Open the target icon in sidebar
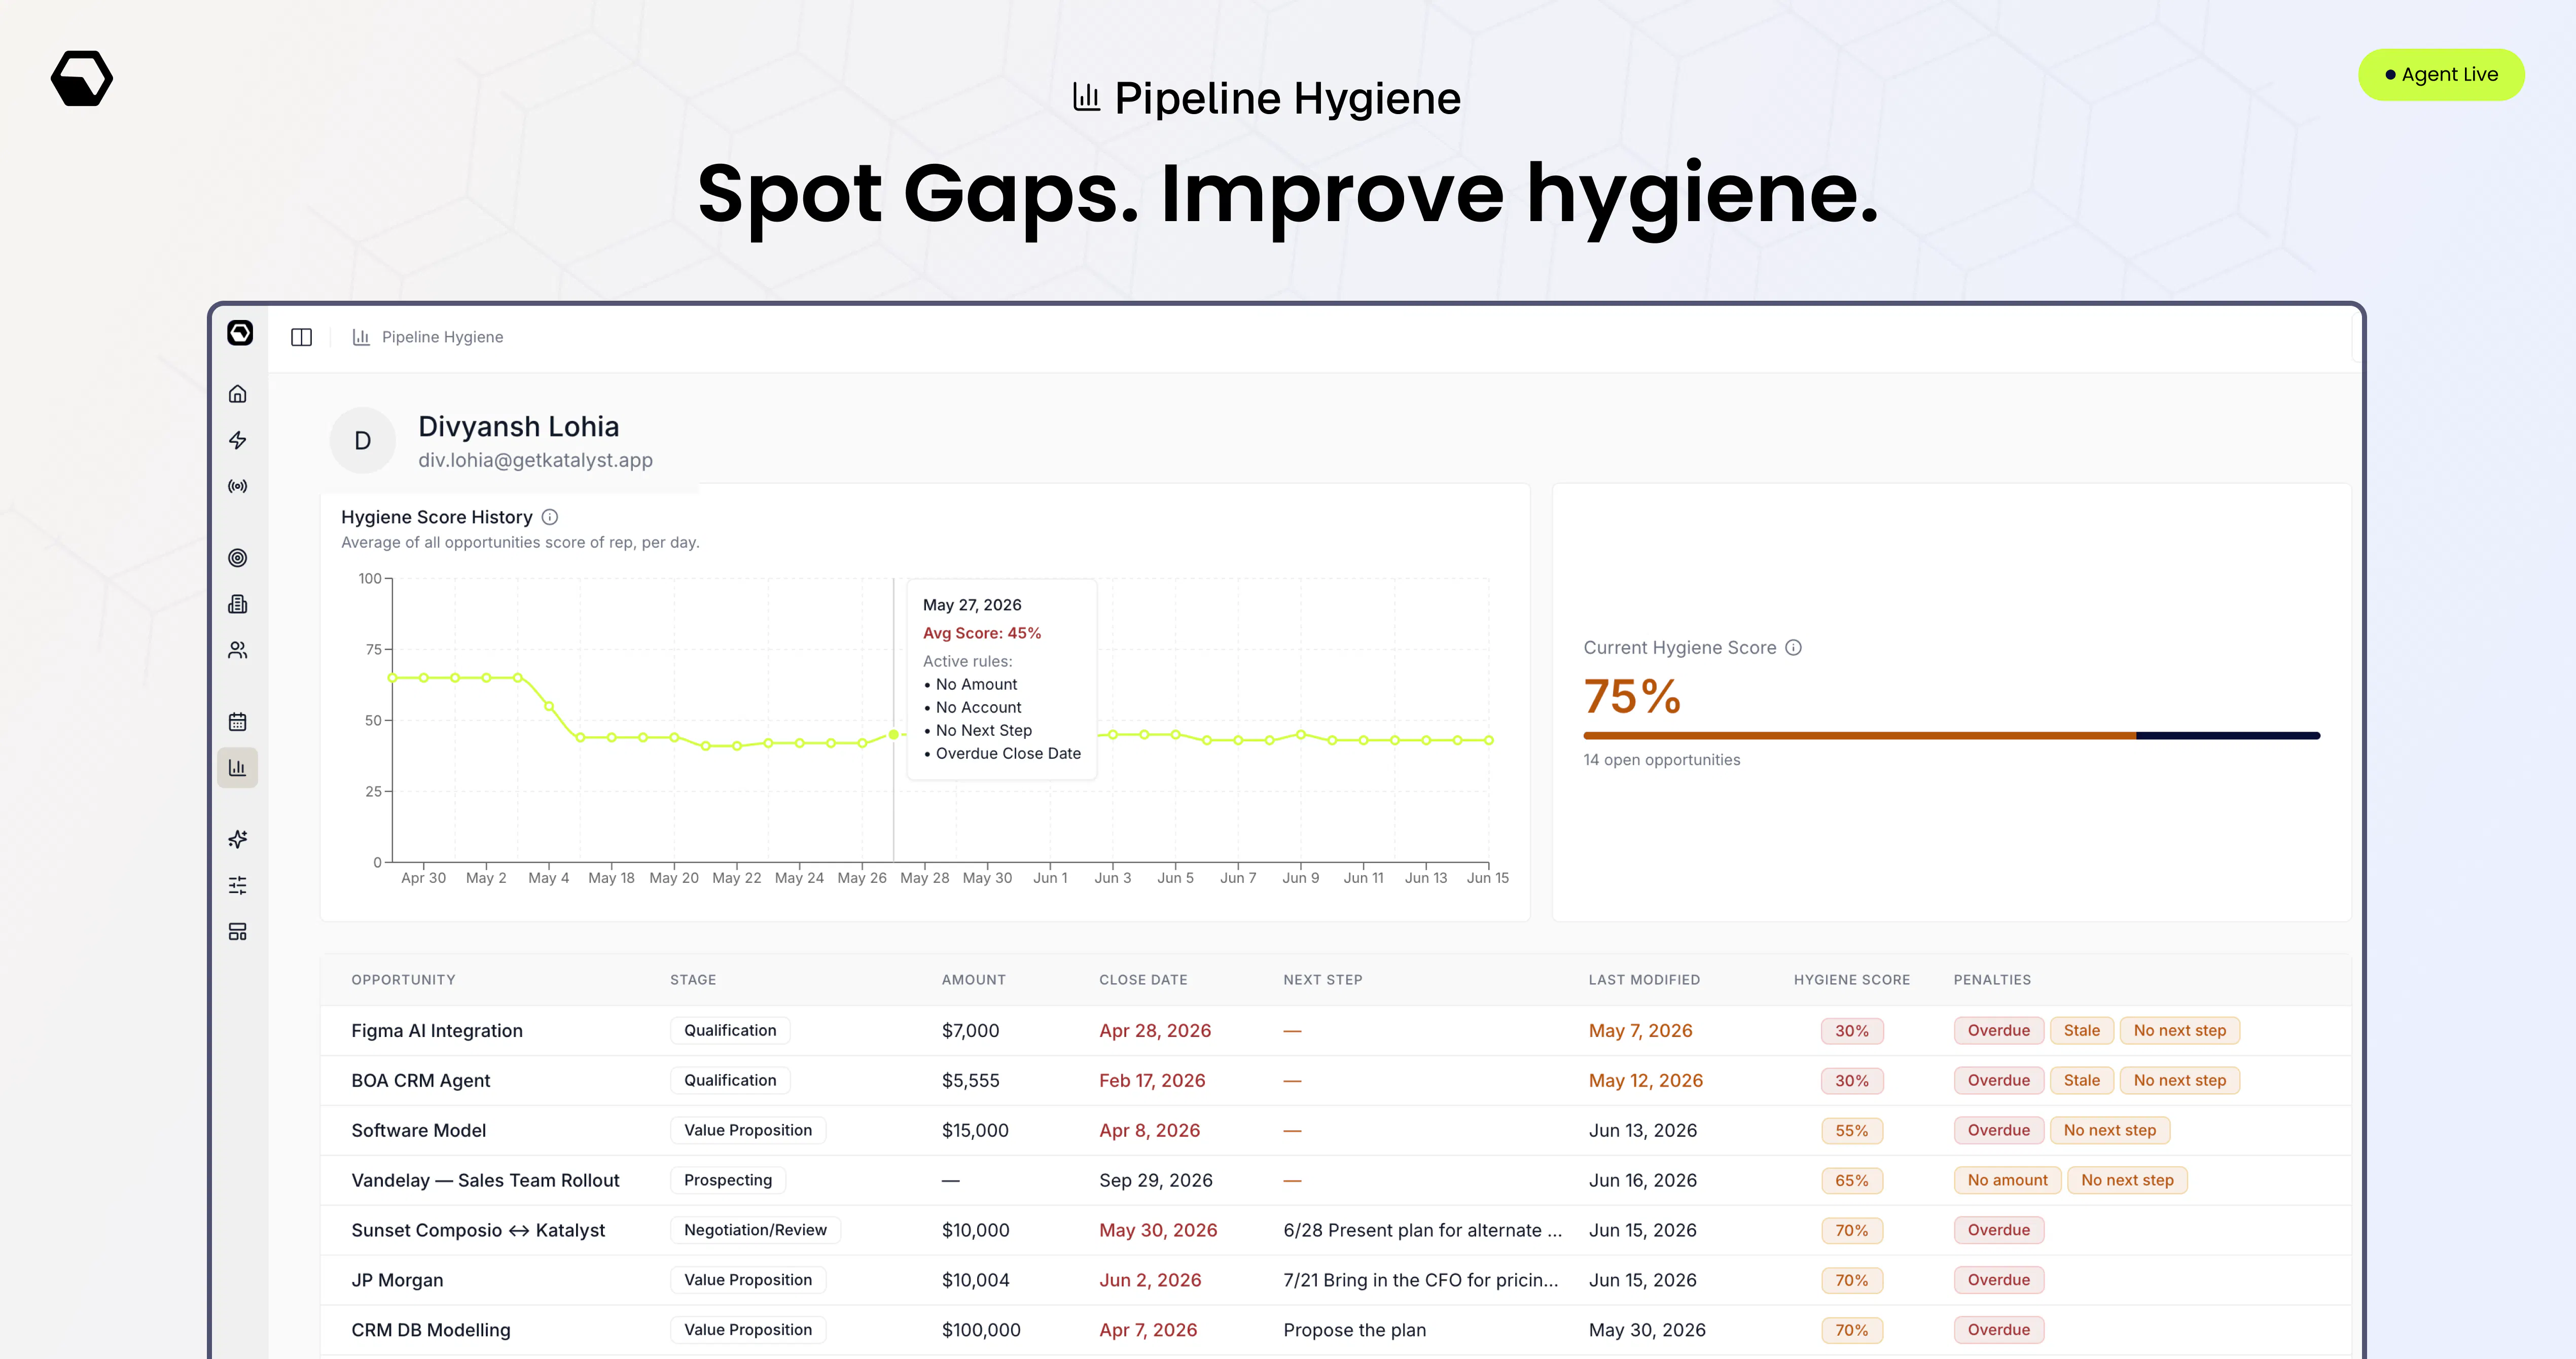The width and height of the screenshot is (2576, 1359). 237,558
